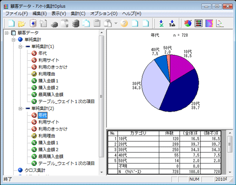This screenshot has height=185, width=236.
Task: Click the paste dropdown arrow in toolbar
Action: point(116,23)
